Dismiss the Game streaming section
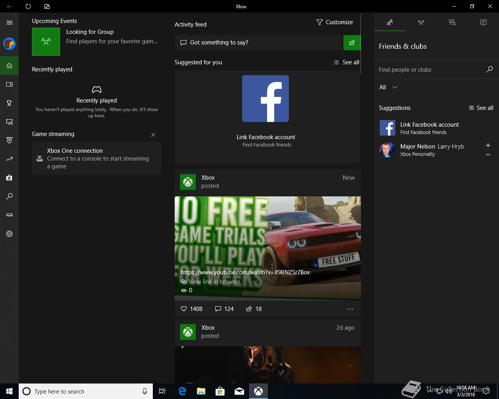This screenshot has height=399, width=499. [x=153, y=135]
